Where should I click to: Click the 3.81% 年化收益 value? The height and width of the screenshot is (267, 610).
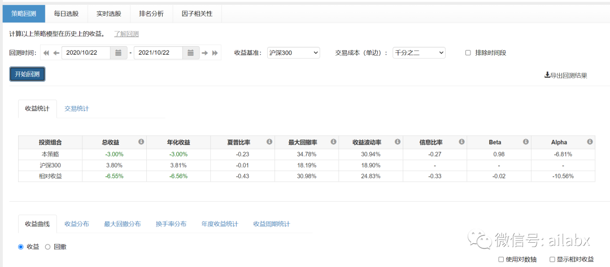(x=178, y=165)
